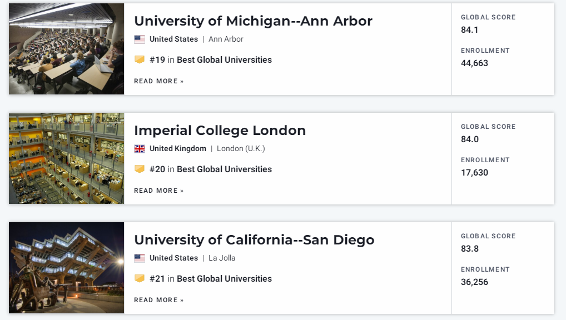Click the yellow badge icon next to #21

[x=140, y=278]
